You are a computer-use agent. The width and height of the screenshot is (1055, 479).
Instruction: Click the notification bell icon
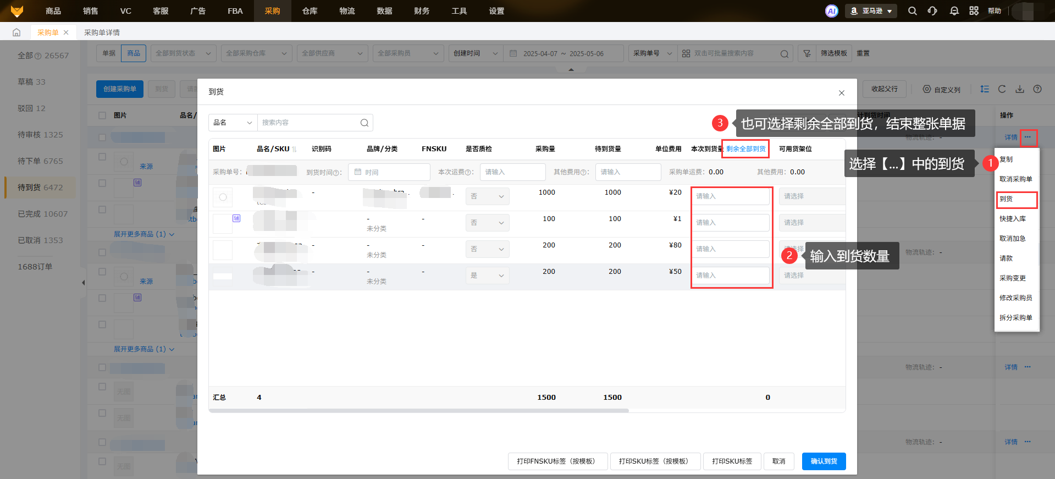click(x=954, y=11)
